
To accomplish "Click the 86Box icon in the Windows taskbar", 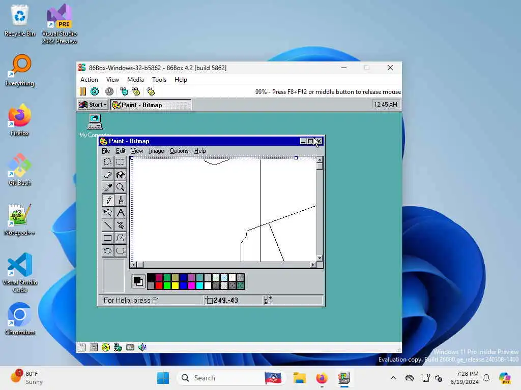I will tap(344, 378).
